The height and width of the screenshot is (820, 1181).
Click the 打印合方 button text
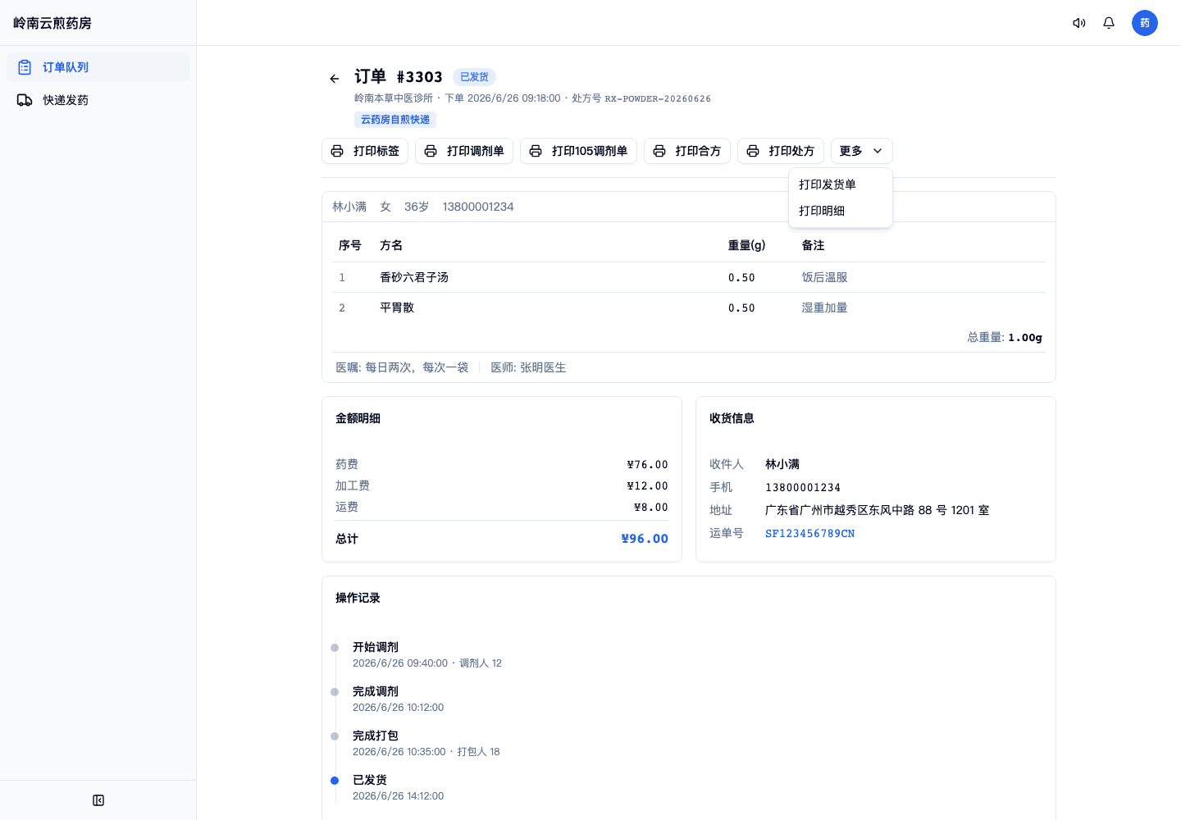point(698,151)
